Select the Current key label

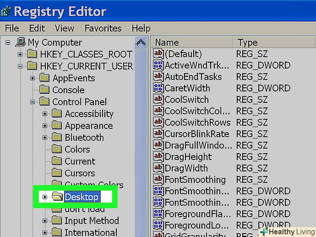point(80,161)
